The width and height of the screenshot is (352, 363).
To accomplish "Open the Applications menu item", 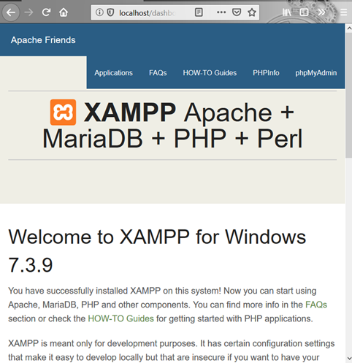I will click(x=113, y=73).
